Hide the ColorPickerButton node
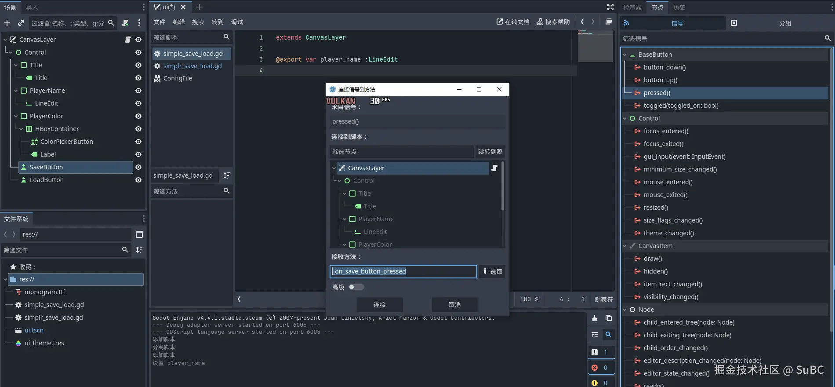835x387 pixels. (x=138, y=142)
